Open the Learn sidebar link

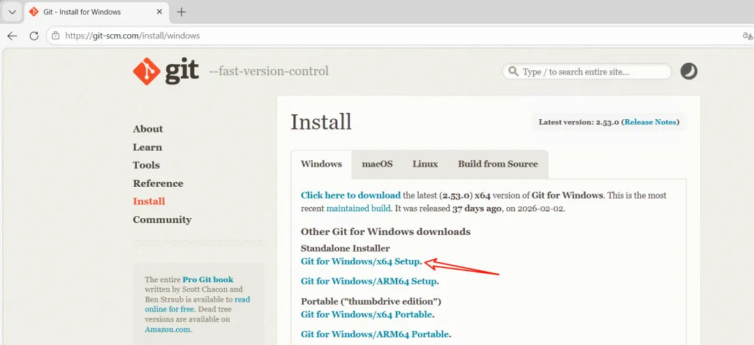tap(147, 147)
